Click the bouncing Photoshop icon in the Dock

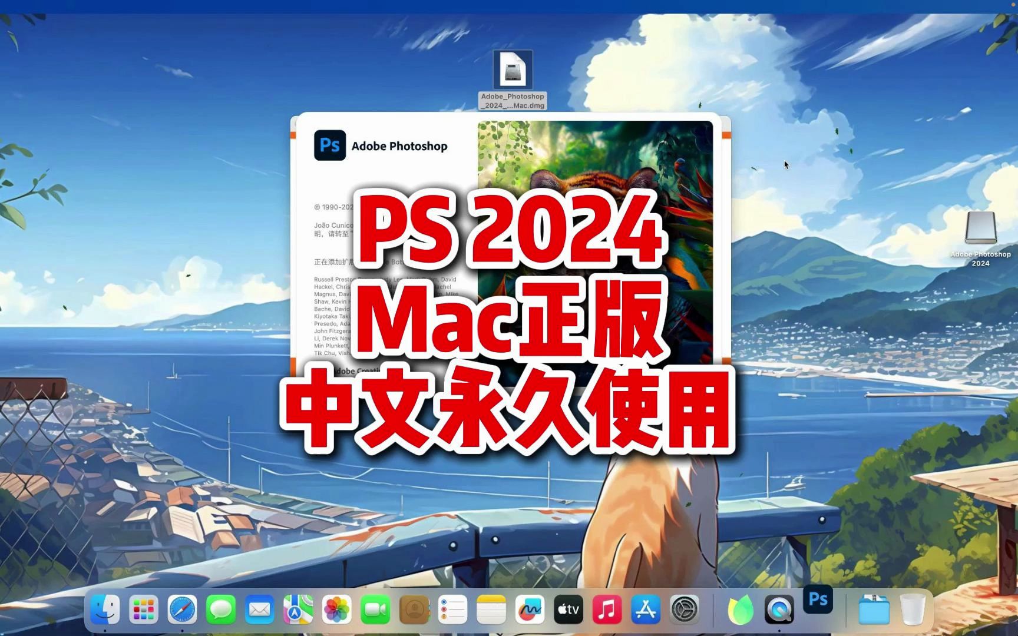click(x=818, y=599)
